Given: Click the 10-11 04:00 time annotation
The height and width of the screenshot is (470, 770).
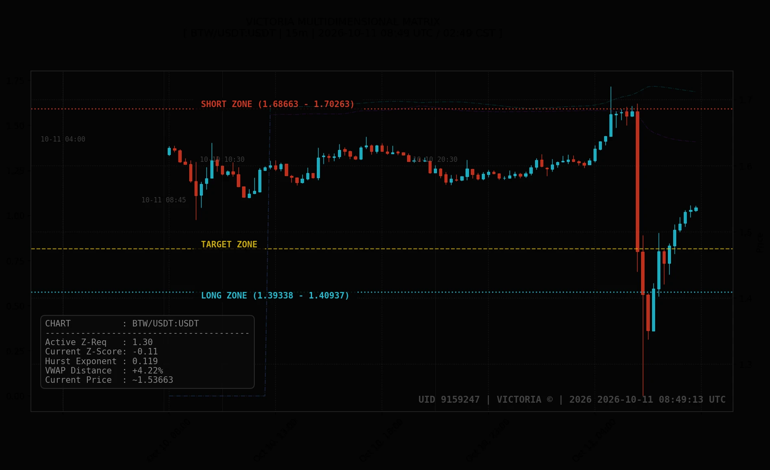Looking at the screenshot, I should (x=63, y=139).
